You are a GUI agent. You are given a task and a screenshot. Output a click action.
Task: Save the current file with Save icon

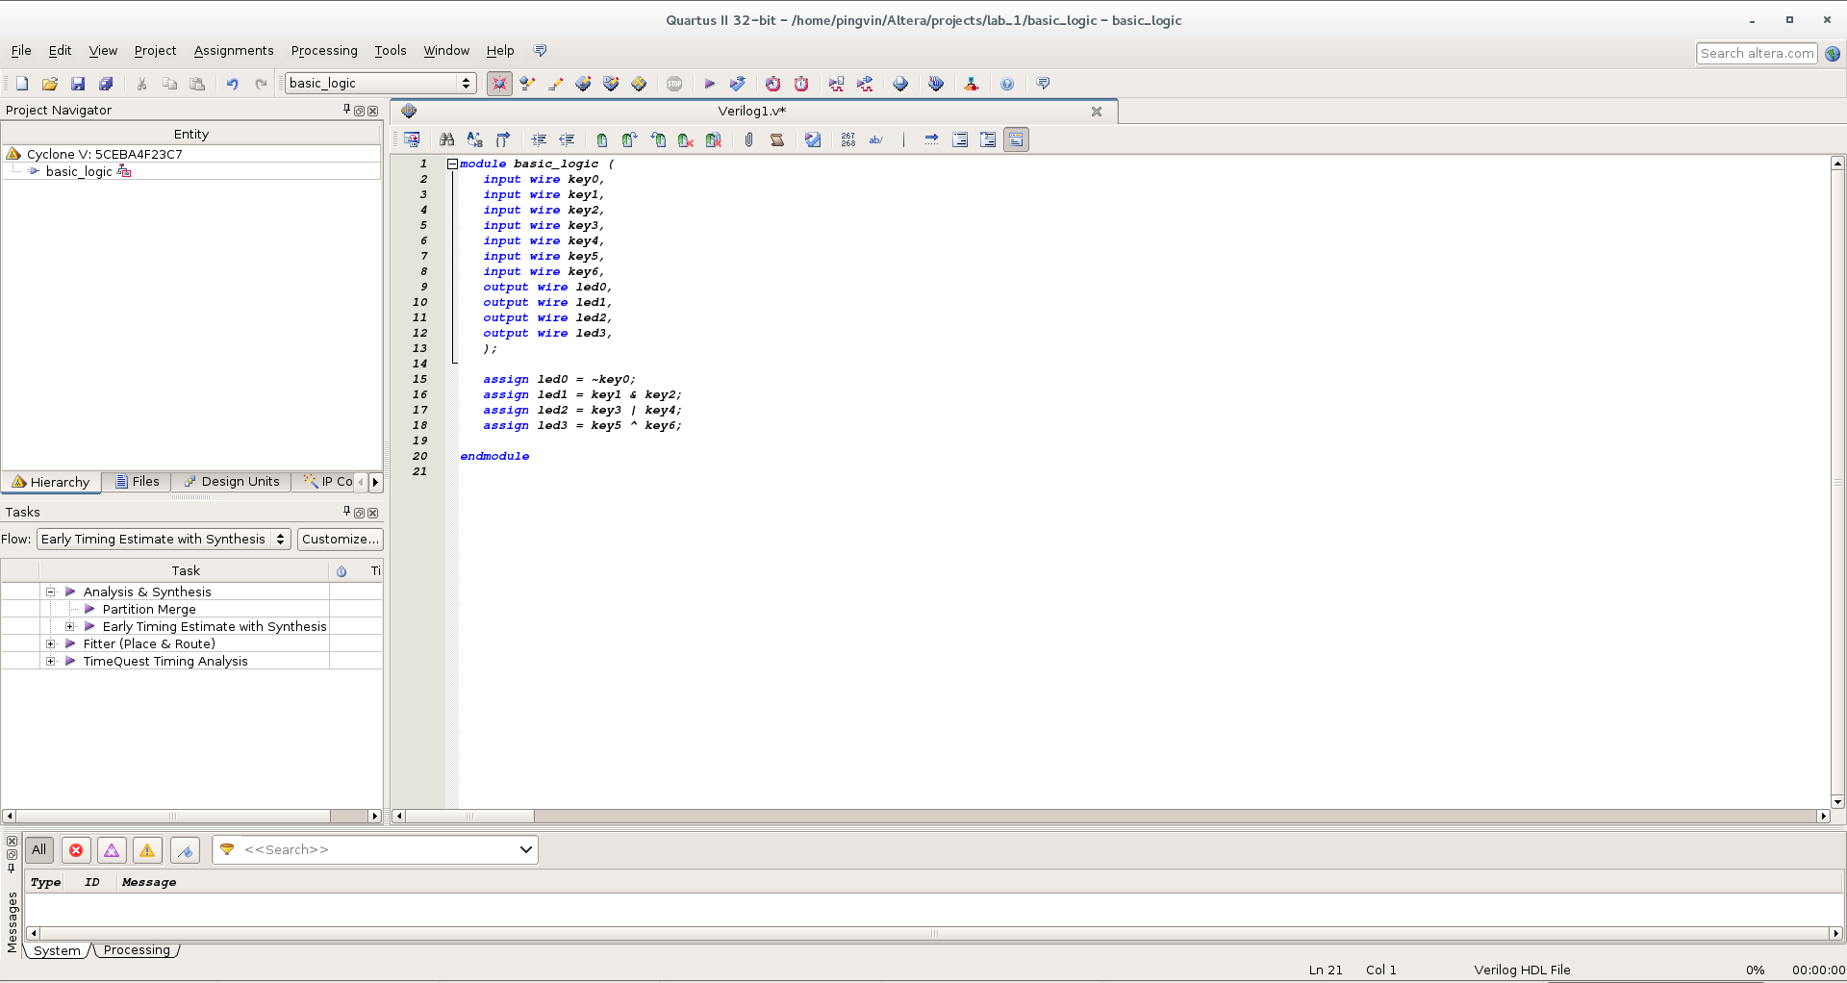point(78,84)
